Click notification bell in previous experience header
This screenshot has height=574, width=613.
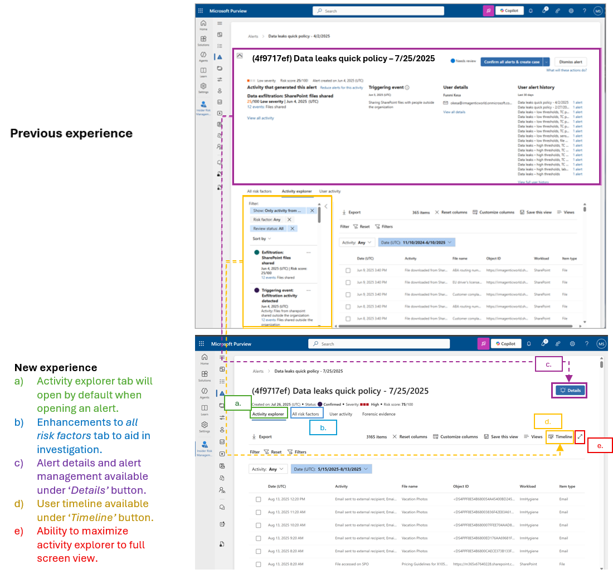(531, 11)
